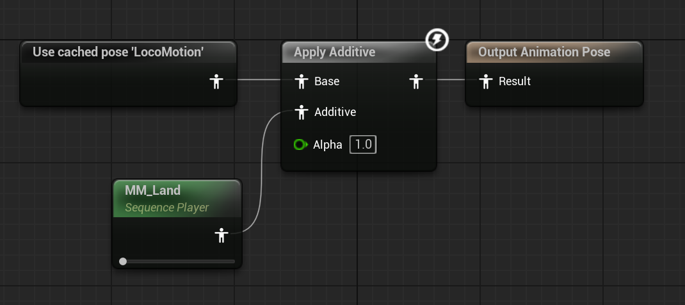Edit the Alpha value field 1.0
The height and width of the screenshot is (305, 685).
(x=363, y=145)
